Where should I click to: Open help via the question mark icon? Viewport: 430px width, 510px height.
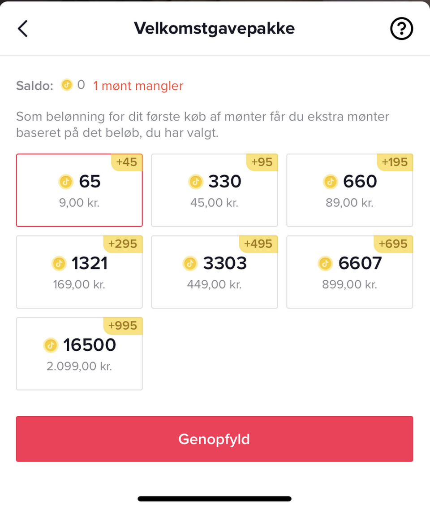pyautogui.click(x=401, y=29)
